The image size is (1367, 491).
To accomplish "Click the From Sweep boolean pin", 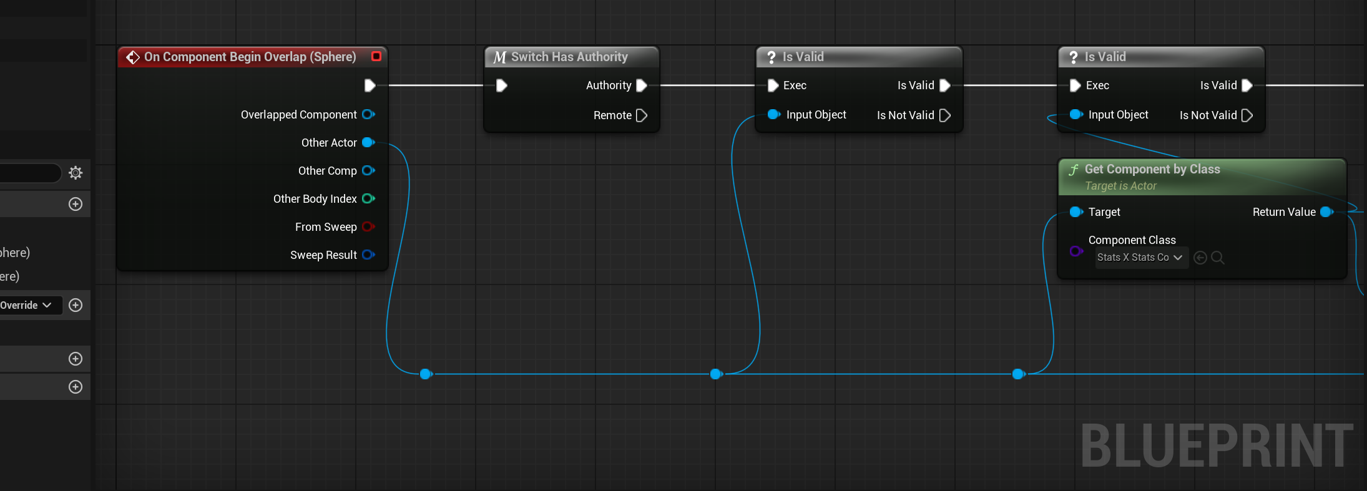I will coord(368,227).
